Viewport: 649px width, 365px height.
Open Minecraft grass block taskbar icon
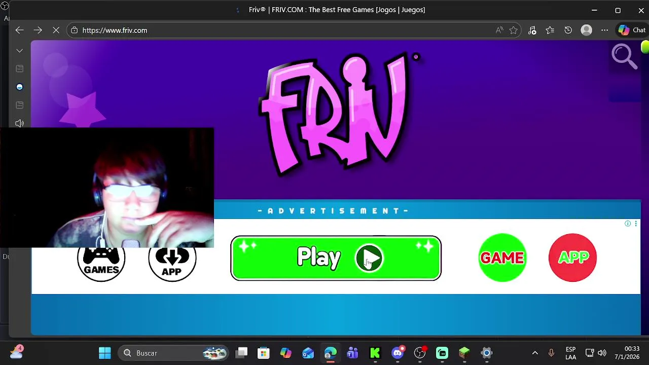[x=464, y=353]
